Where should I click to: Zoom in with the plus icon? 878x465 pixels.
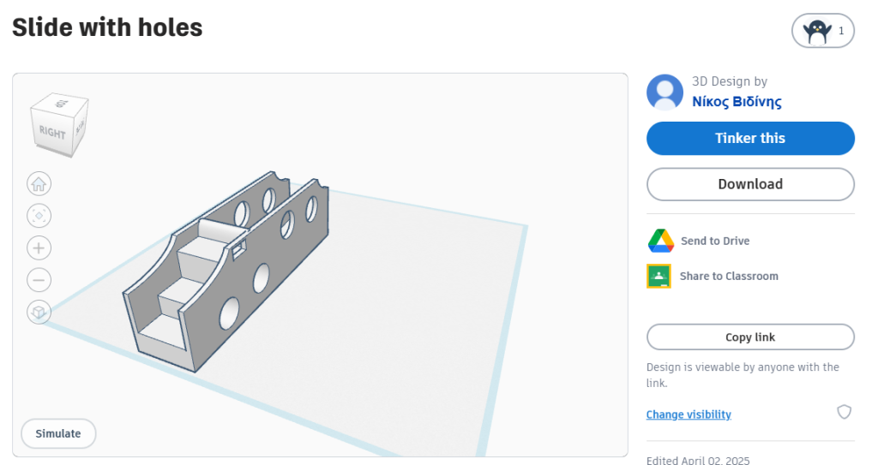(39, 248)
